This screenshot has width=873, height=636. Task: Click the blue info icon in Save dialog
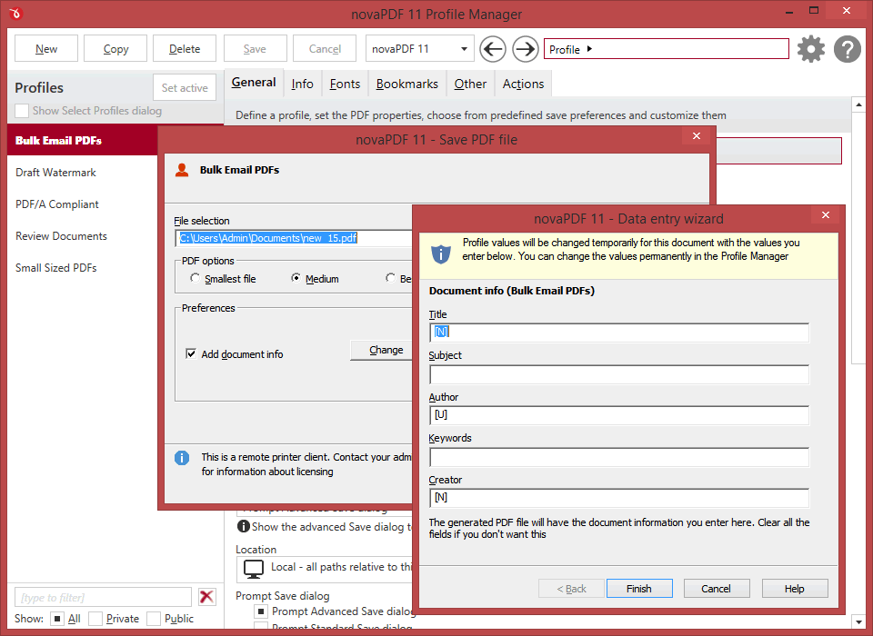182,457
